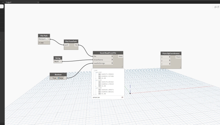Click value starting 8180544 in list 1

[107, 84]
